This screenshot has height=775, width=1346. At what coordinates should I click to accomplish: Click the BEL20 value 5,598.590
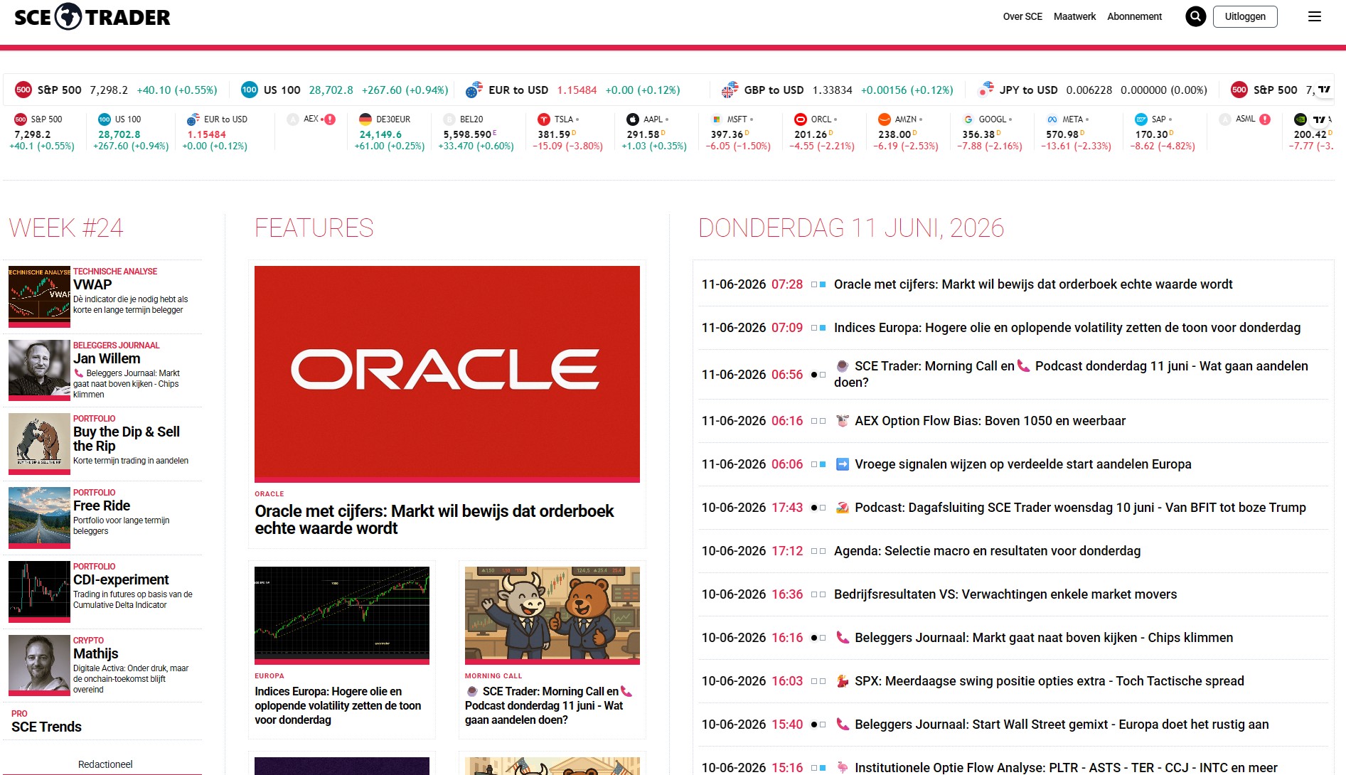467,134
